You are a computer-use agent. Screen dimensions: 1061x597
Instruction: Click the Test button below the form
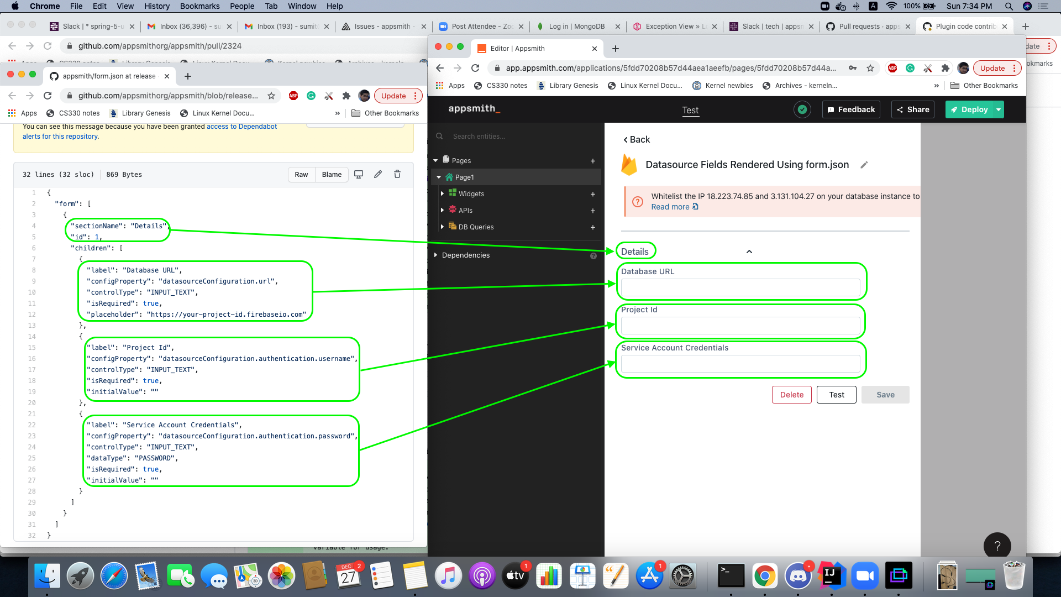[x=836, y=395]
